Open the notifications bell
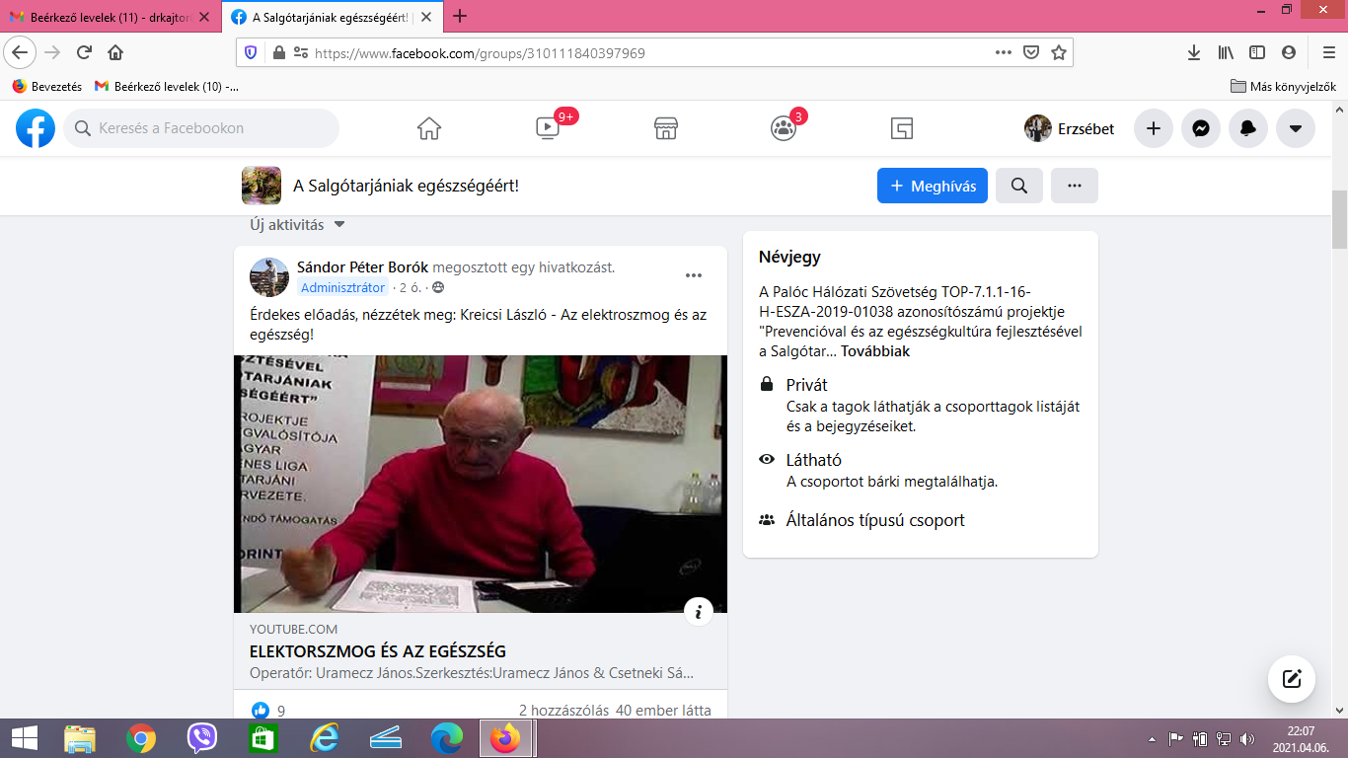Image resolution: width=1348 pixels, height=758 pixels. (x=1248, y=128)
